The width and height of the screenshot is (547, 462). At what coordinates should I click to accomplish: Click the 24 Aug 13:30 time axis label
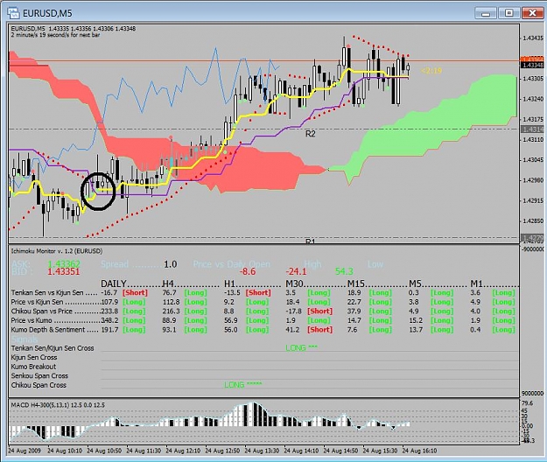262,451
